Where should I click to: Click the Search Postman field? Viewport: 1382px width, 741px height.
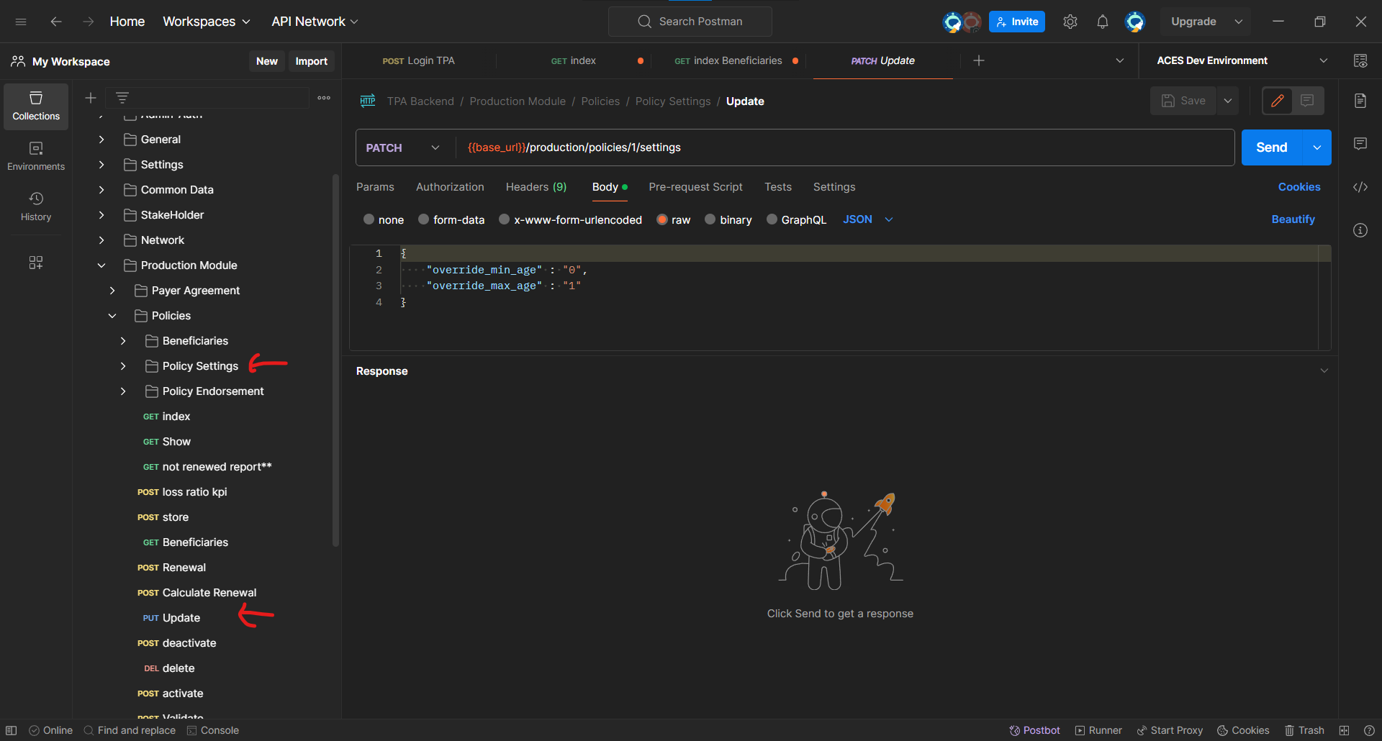point(690,22)
